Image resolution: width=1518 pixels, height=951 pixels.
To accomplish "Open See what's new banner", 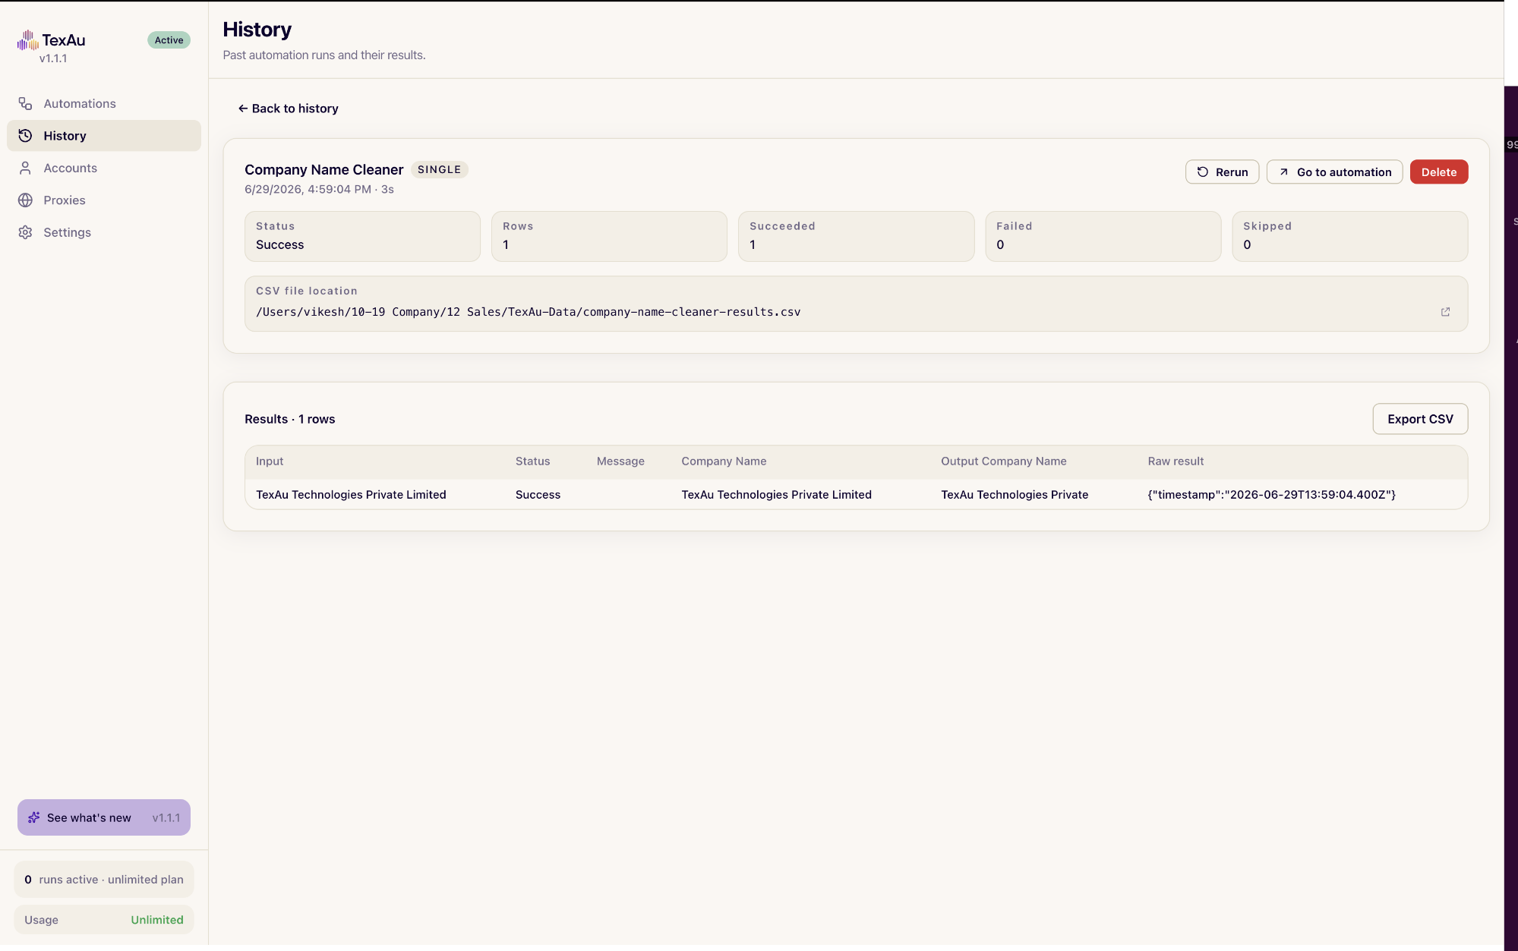I will (104, 817).
